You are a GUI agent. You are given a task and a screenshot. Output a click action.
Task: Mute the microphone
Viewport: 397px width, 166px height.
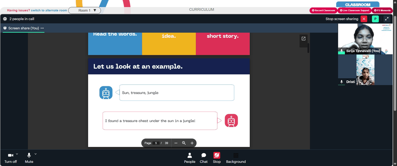point(29,158)
